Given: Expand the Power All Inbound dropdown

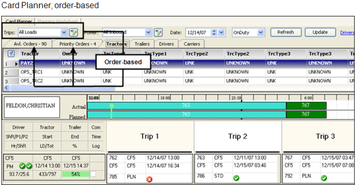Looking at the screenshot, I should (x=149, y=32).
